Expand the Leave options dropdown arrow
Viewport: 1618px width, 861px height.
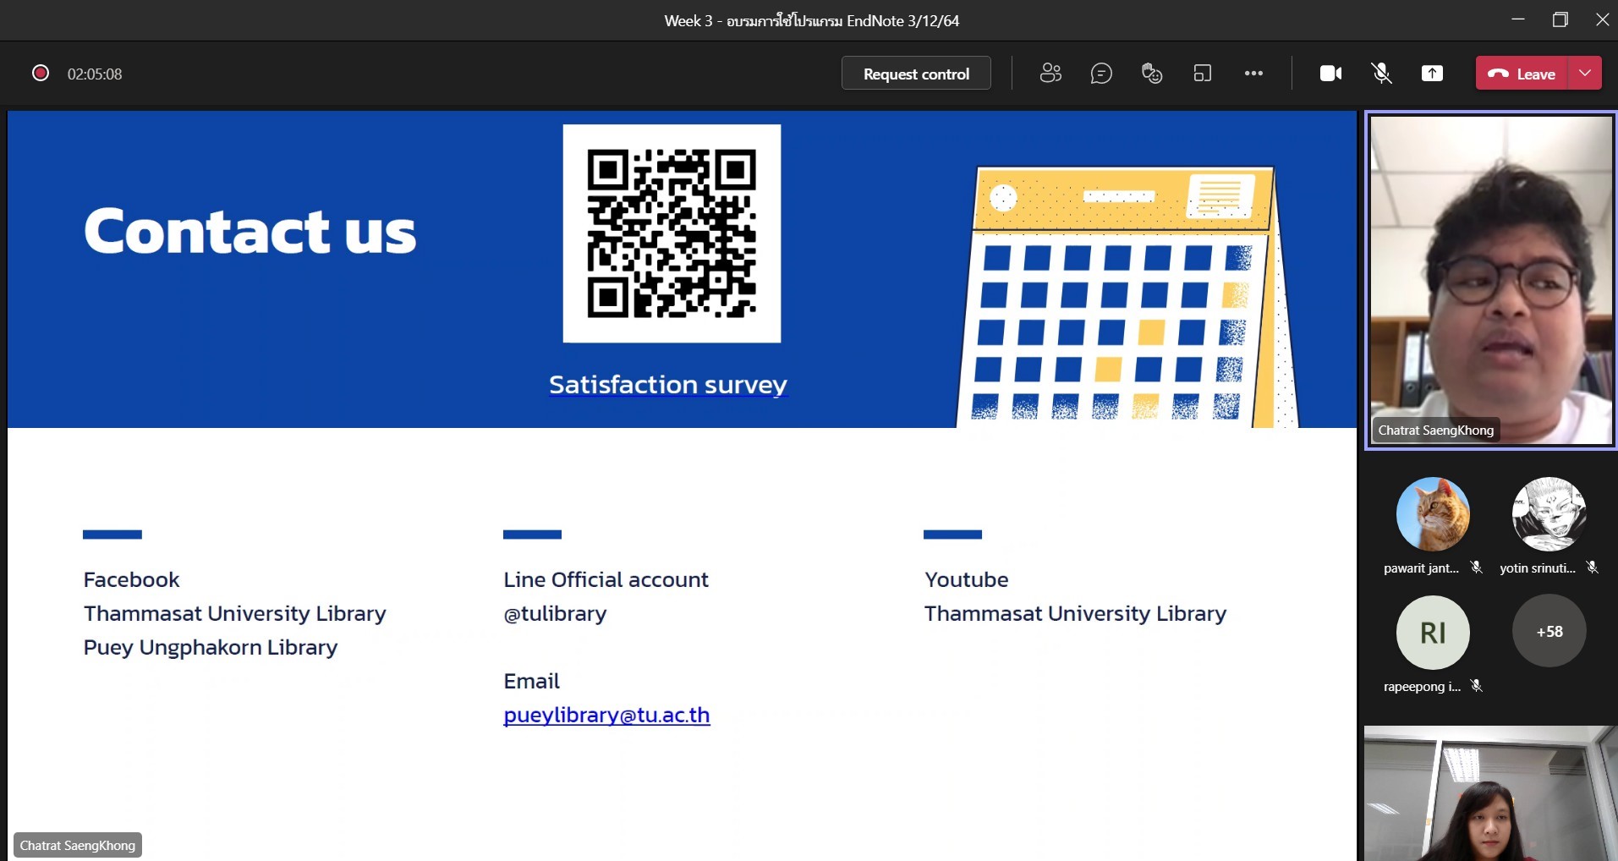(x=1585, y=74)
